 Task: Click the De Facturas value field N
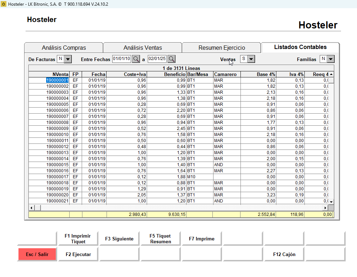click(60, 59)
